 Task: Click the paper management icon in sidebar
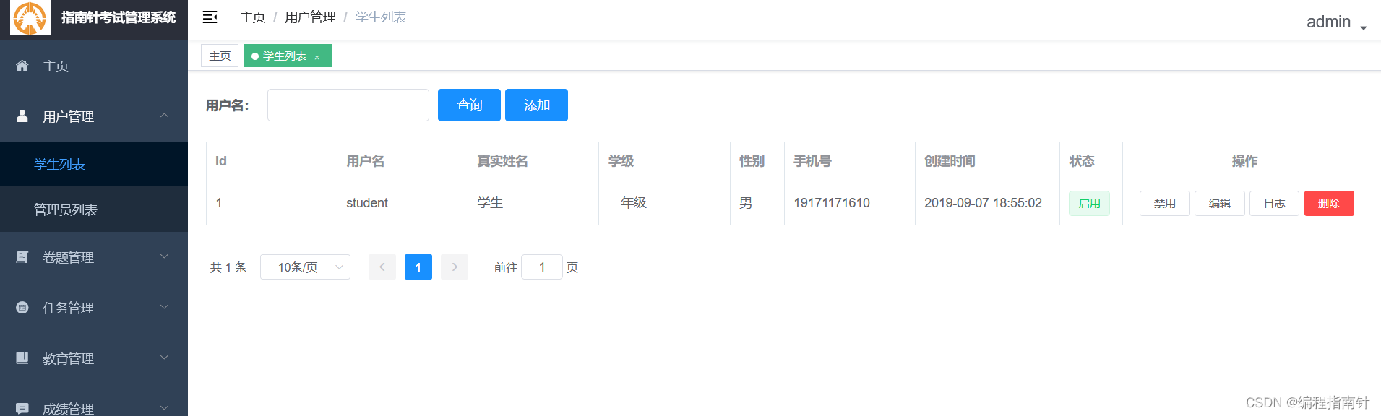pos(22,257)
